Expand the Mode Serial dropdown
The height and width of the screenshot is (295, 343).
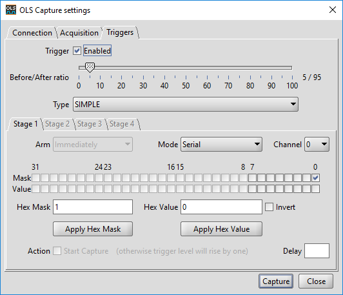coord(221,145)
